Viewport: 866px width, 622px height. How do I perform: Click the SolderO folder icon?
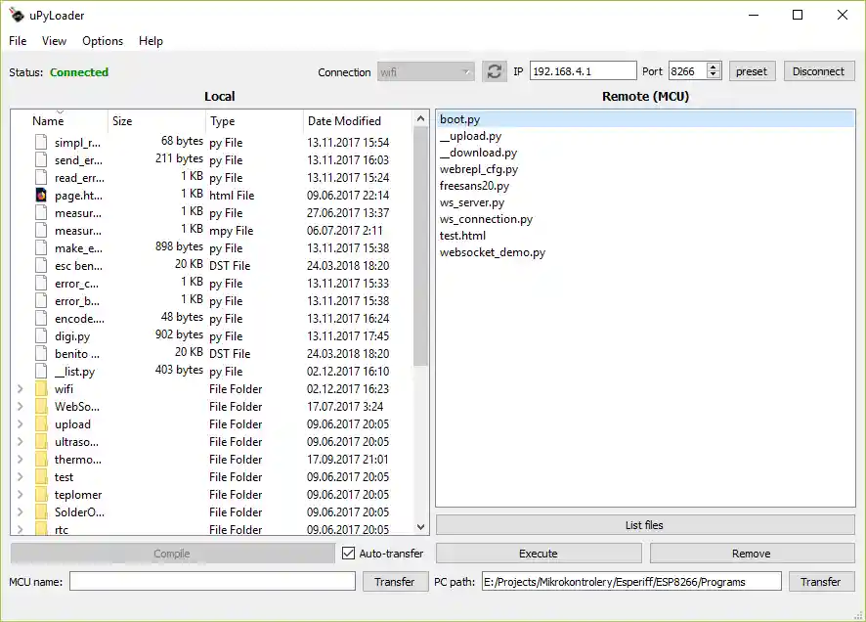(40, 512)
